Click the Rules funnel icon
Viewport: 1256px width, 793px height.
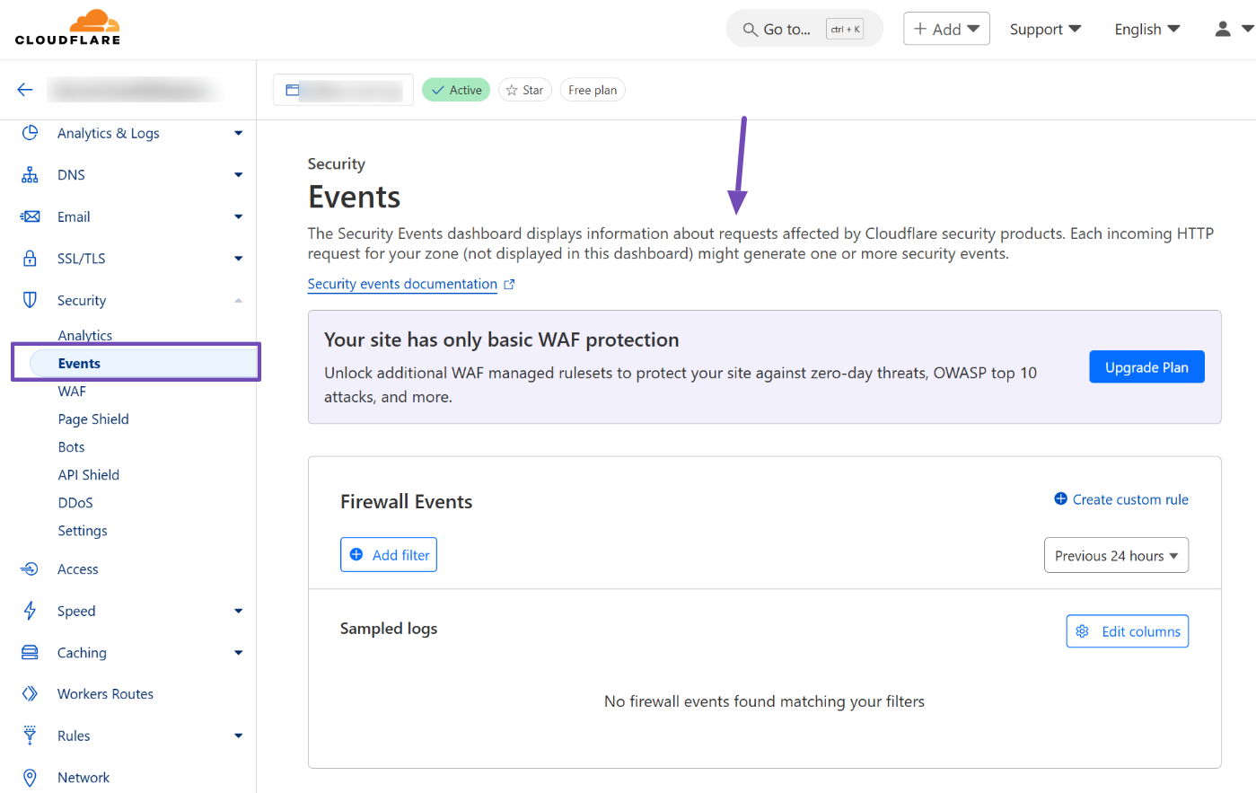30,736
